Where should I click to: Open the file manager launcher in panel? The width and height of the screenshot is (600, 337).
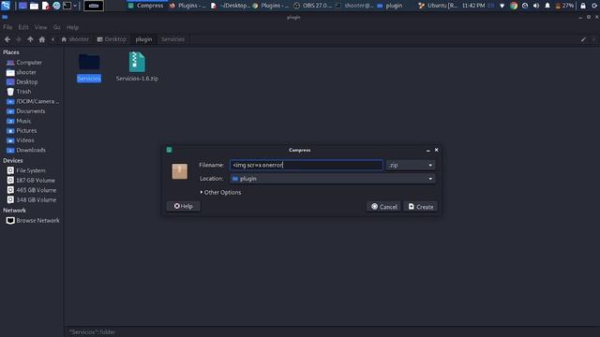coord(34,6)
